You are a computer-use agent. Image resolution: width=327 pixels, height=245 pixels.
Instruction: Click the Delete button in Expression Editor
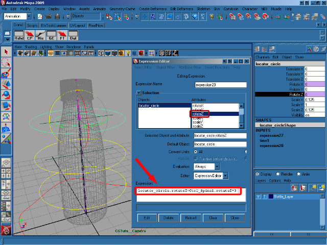click(168, 217)
